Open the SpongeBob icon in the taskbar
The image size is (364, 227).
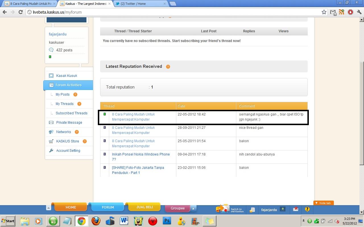coord(138,221)
